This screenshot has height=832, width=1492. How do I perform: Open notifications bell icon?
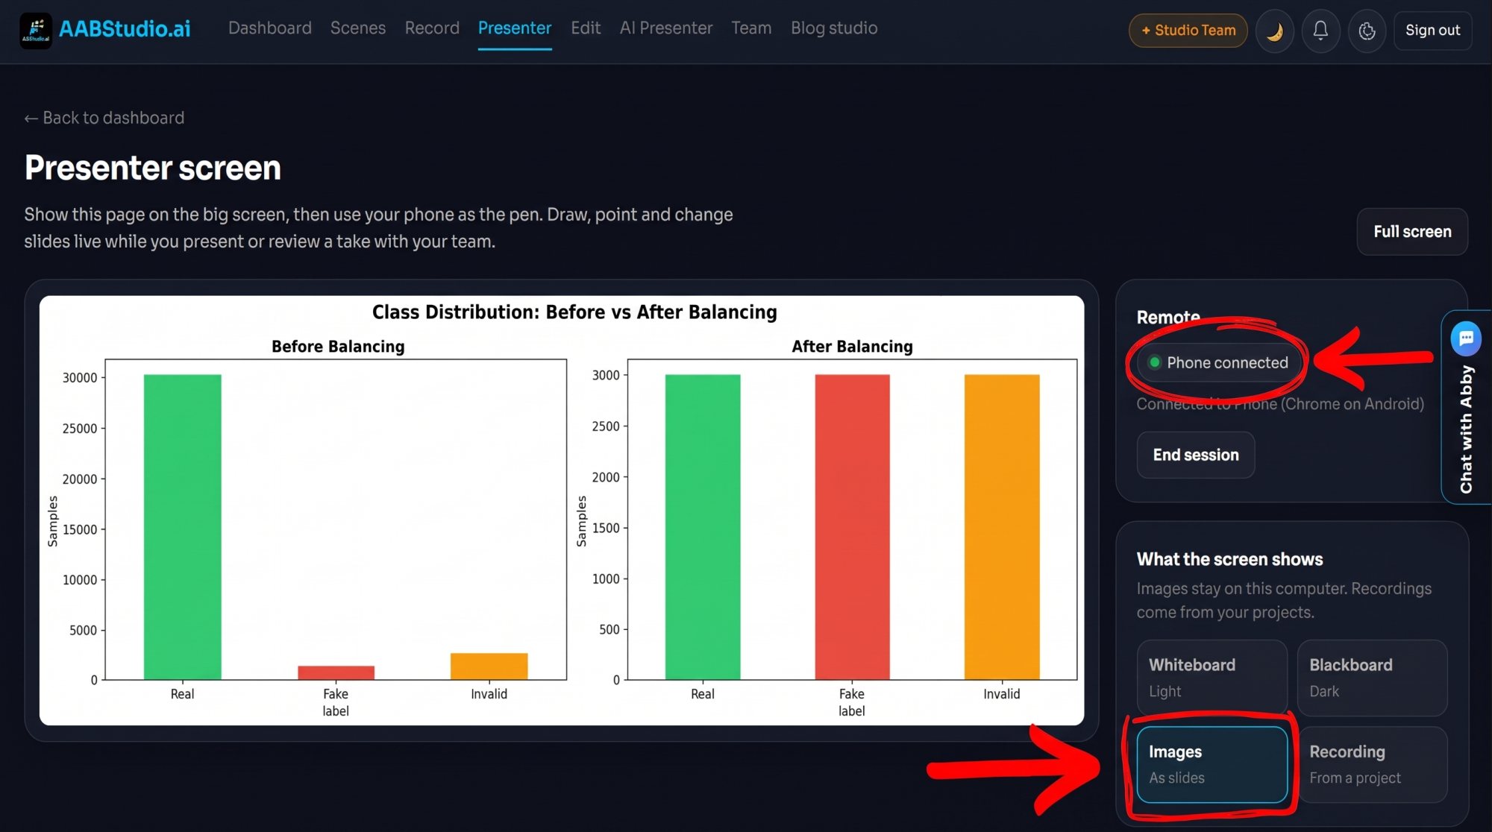(1320, 31)
